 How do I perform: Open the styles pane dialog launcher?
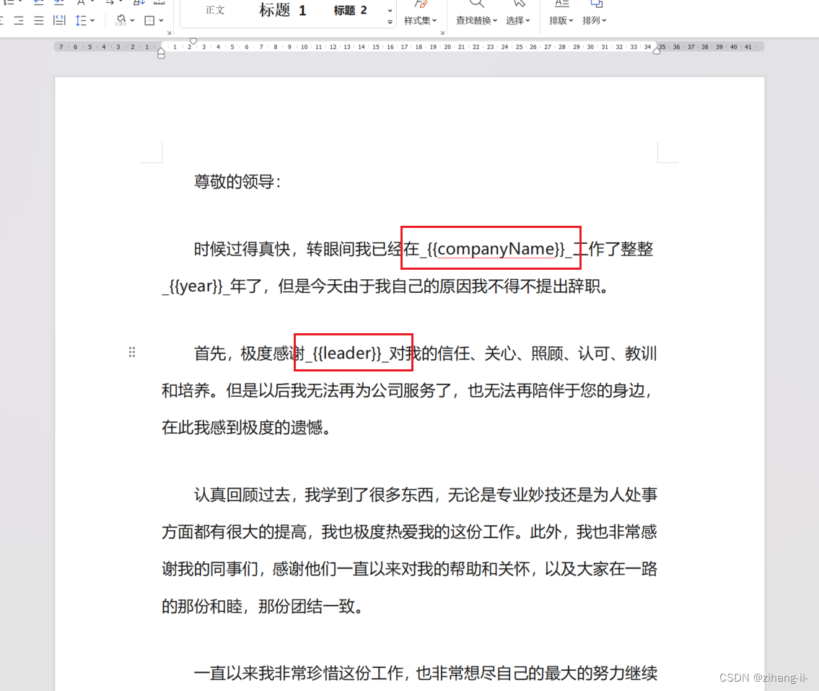[442, 32]
